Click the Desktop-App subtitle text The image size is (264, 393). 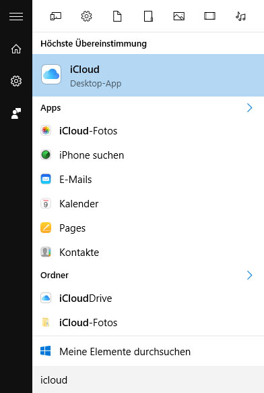point(96,84)
